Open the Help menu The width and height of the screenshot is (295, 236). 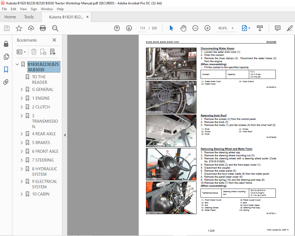pos(60,9)
